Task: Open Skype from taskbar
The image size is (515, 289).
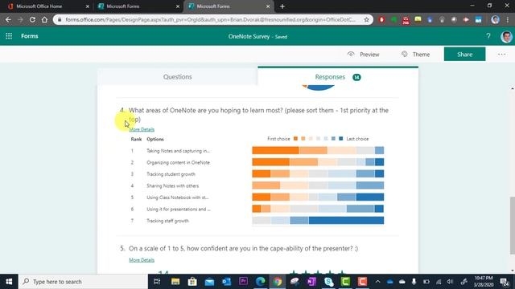Action: click(328, 282)
